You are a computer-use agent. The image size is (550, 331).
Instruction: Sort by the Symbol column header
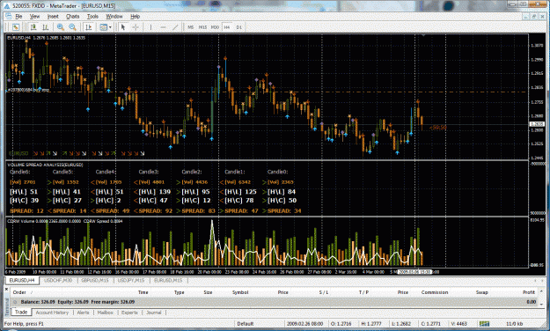(x=240, y=292)
